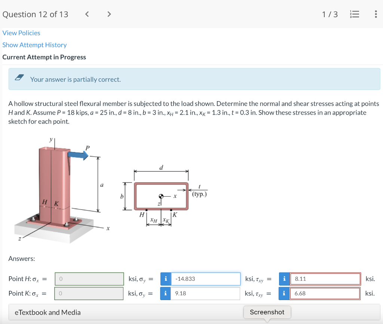This screenshot has height=324, width=383.
Task: Click the 'Answers:' label
Action: click(x=22, y=258)
